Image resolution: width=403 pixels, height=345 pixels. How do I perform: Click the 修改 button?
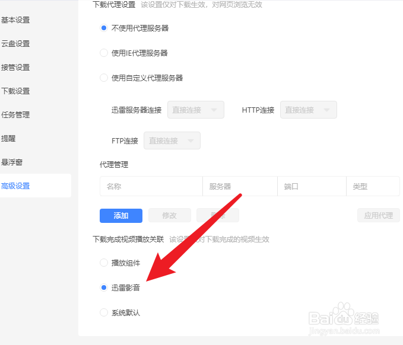170,215
